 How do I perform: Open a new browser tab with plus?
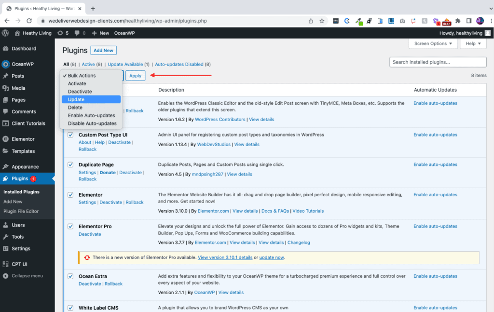pos(93,9)
